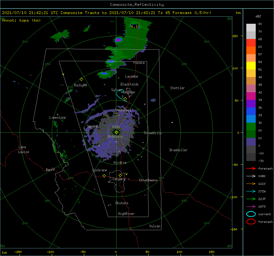The image size is (274, 256).
Task: Click the Stettler city label
Action: click(177, 88)
